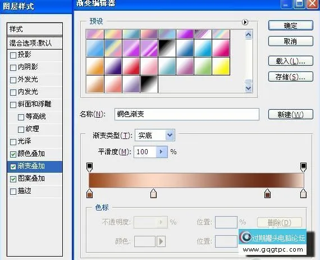Pick the cyan blue gradient preset
320x260 pixels.
[x=203, y=48]
